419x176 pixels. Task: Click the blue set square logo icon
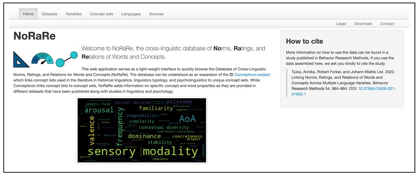21,59
